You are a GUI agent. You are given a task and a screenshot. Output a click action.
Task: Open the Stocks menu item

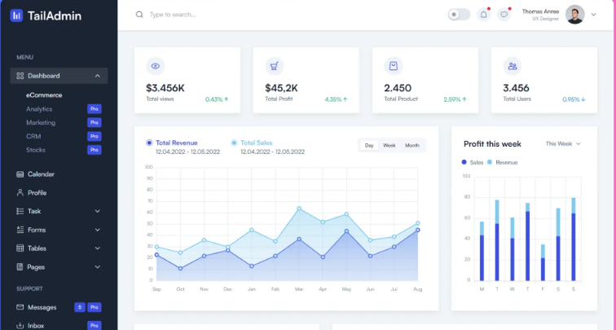(36, 150)
